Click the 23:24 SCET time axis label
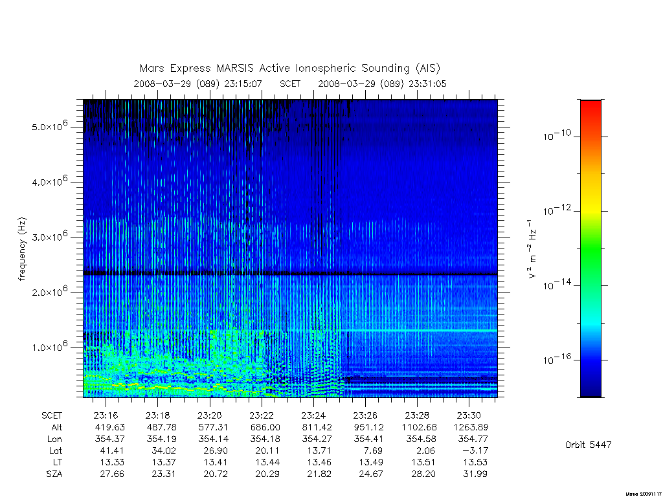Screen dimensions: 663x497 313,415
